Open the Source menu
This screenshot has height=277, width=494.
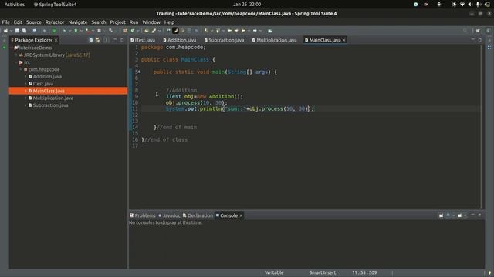[34, 22]
